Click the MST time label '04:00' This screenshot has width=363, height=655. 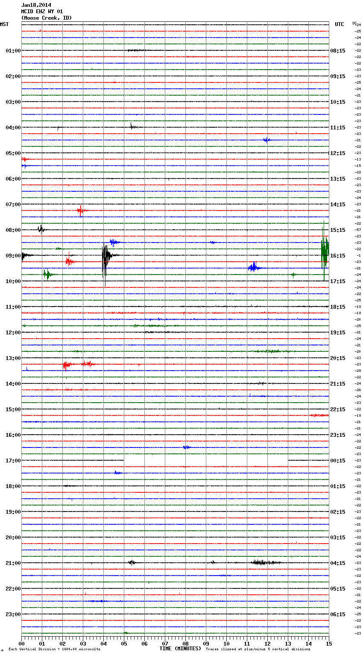[x=13, y=128]
